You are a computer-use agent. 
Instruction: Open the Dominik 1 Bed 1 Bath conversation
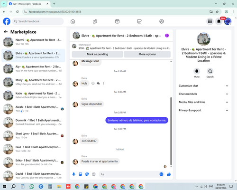click(x=33, y=122)
